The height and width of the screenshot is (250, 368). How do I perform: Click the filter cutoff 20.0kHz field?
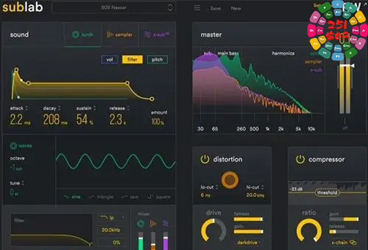click(111, 230)
